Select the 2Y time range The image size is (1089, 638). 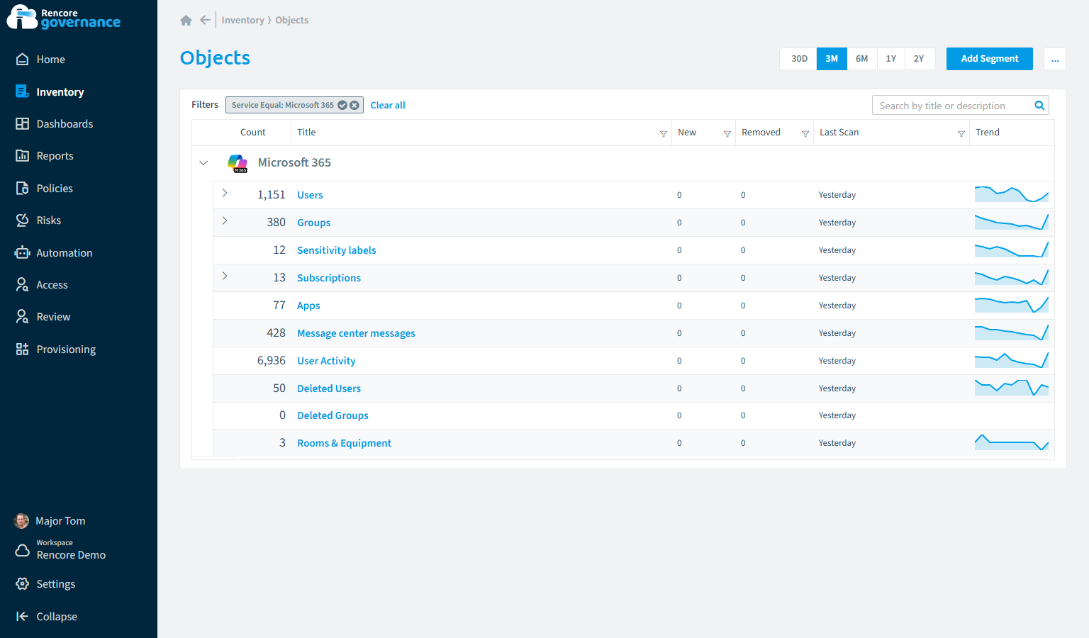920,59
